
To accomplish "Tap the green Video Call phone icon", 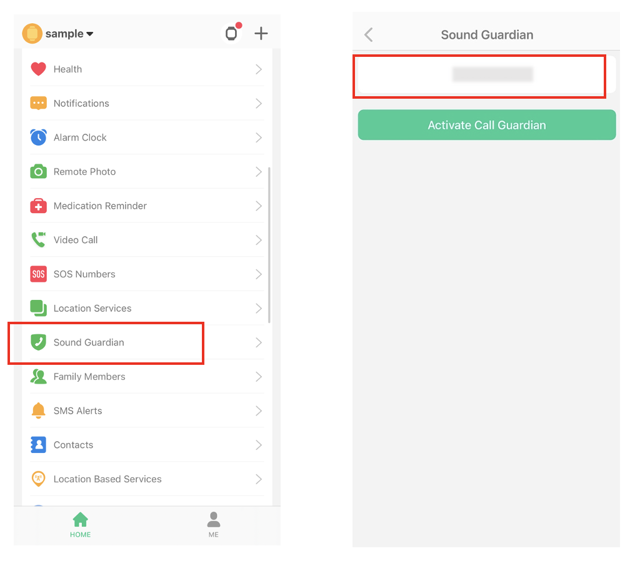I will pyautogui.click(x=39, y=239).
